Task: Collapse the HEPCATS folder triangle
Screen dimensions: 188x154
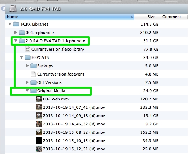Action: (21, 57)
